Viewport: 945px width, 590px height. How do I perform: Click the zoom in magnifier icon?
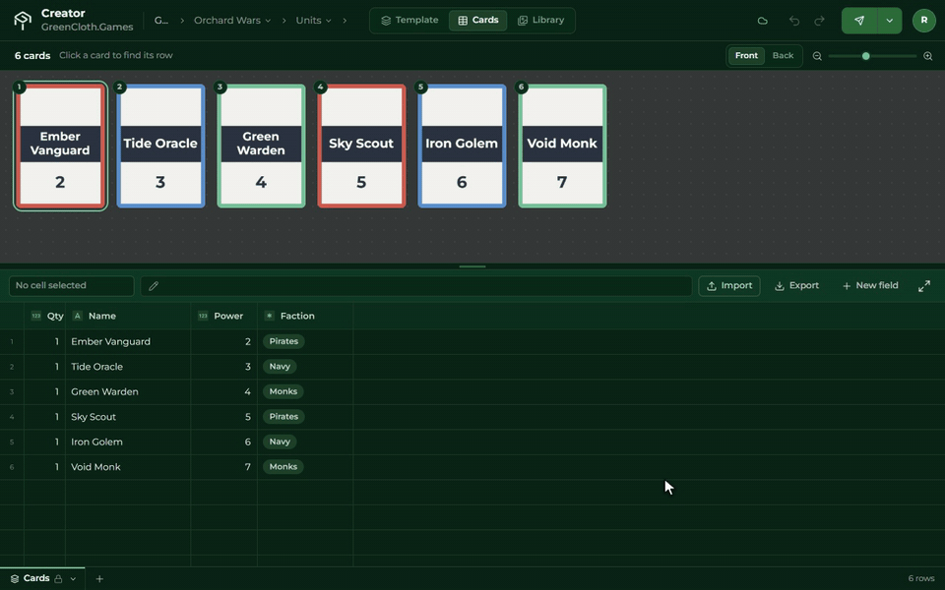[928, 56]
